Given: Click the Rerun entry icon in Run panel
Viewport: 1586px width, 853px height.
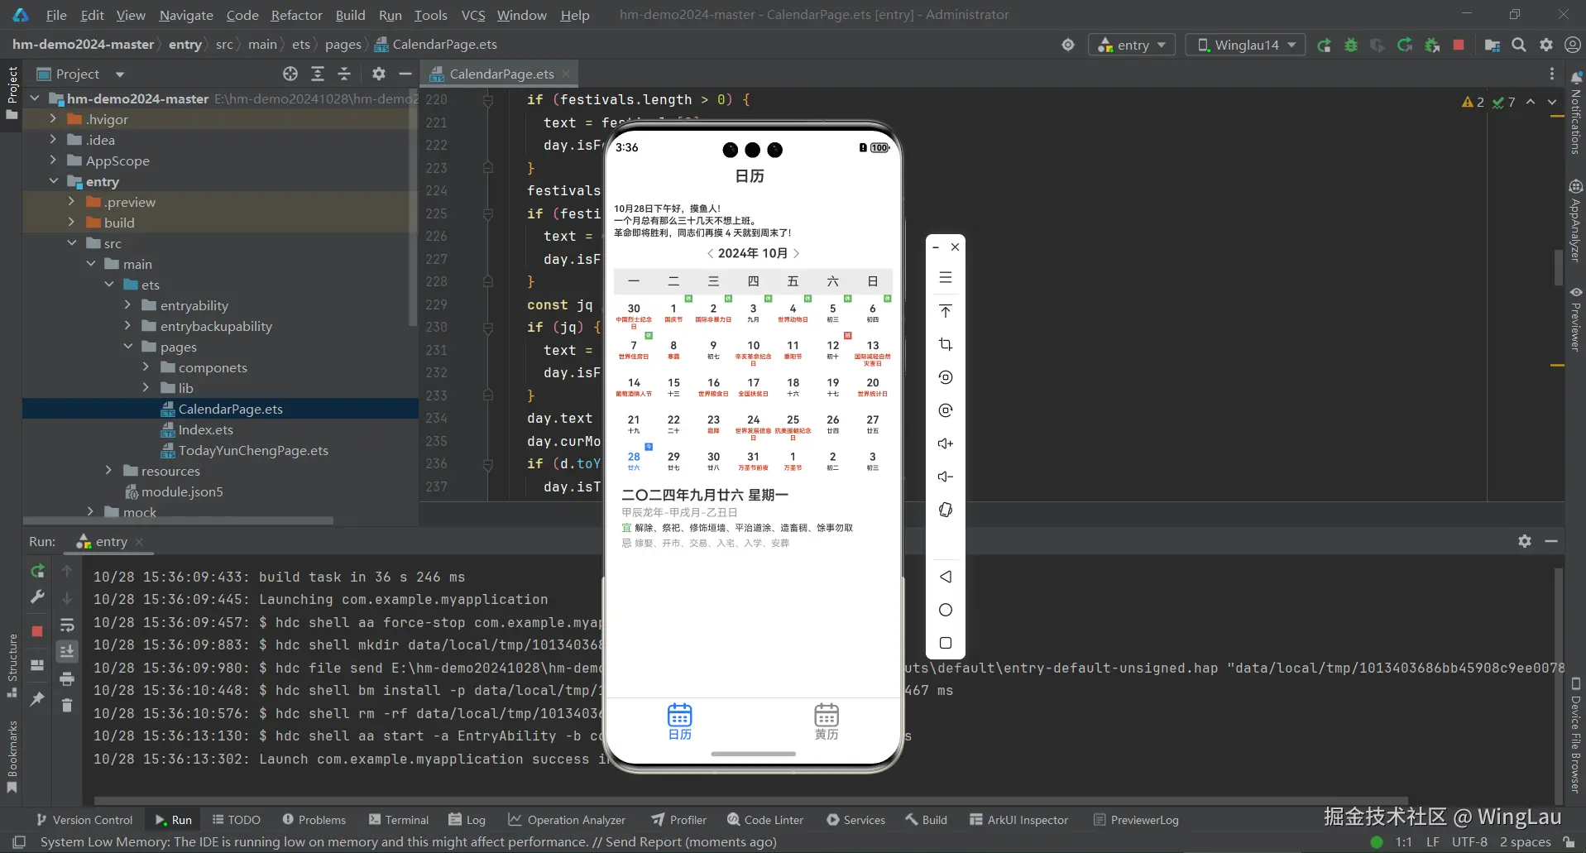Looking at the screenshot, I should pyautogui.click(x=37, y=571).
